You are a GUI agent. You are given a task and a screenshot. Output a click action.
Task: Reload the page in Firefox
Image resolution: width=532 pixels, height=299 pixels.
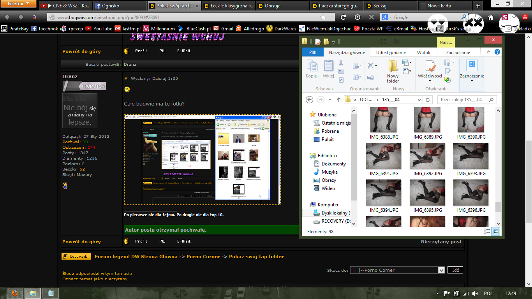tap(343, 17)
